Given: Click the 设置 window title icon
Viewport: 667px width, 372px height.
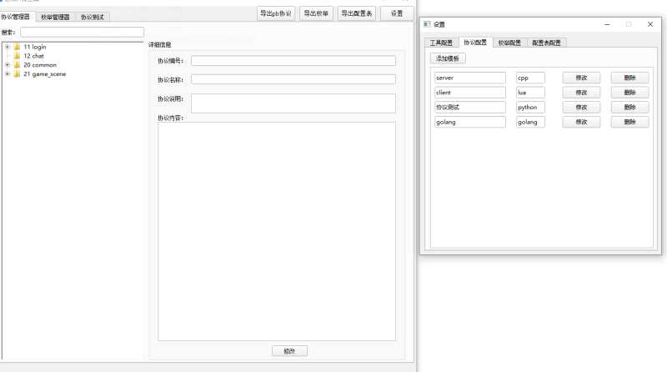Looking at the screenshot, I should point(427,24).
